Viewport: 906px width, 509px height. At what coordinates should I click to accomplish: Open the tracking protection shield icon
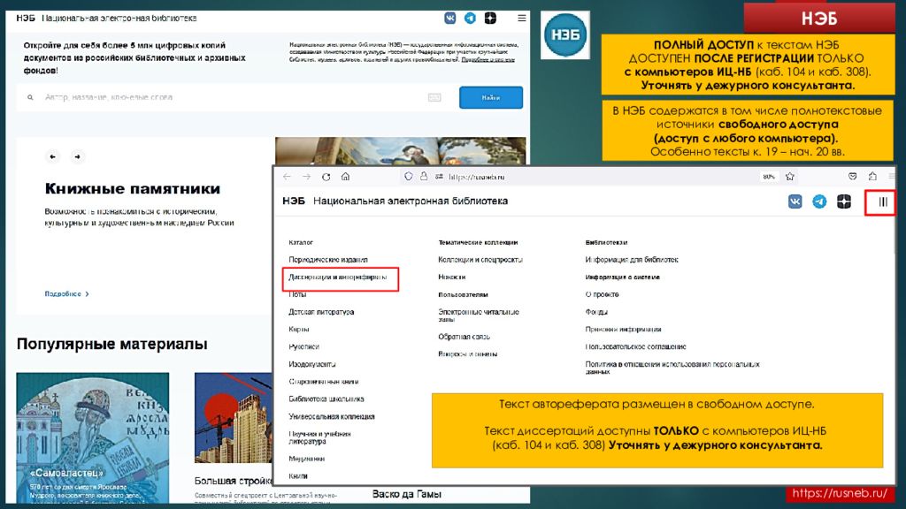pos(409,177)
